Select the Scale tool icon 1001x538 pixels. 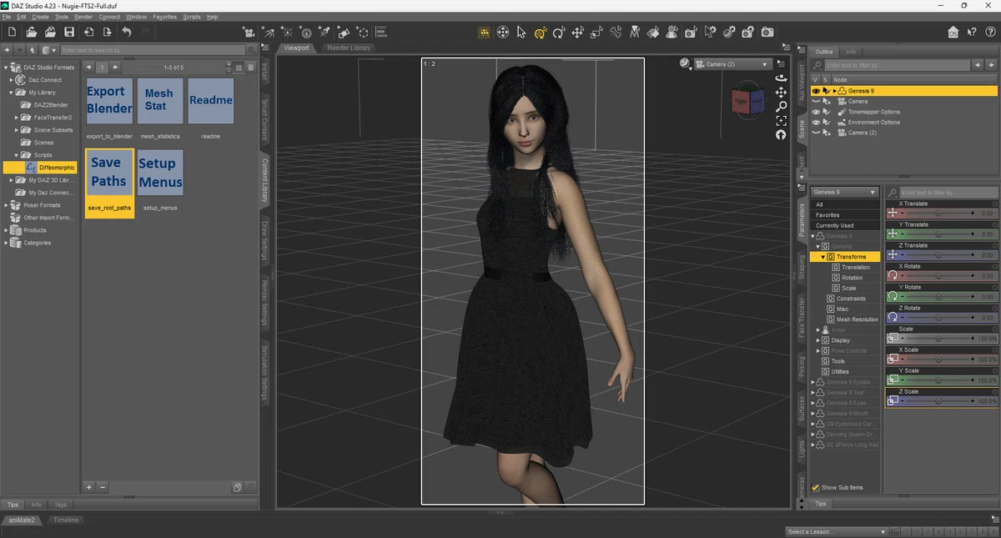(x=597, y=32)
